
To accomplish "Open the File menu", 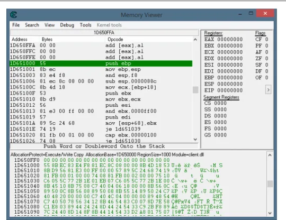I will 16,25.
